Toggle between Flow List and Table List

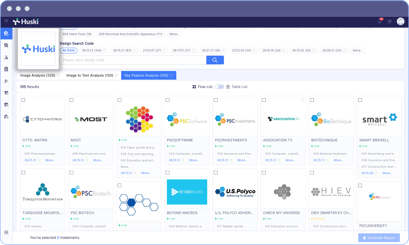pos(219,87)
